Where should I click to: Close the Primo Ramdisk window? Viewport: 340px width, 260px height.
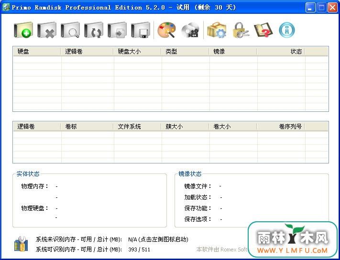[x=332, y=8]
